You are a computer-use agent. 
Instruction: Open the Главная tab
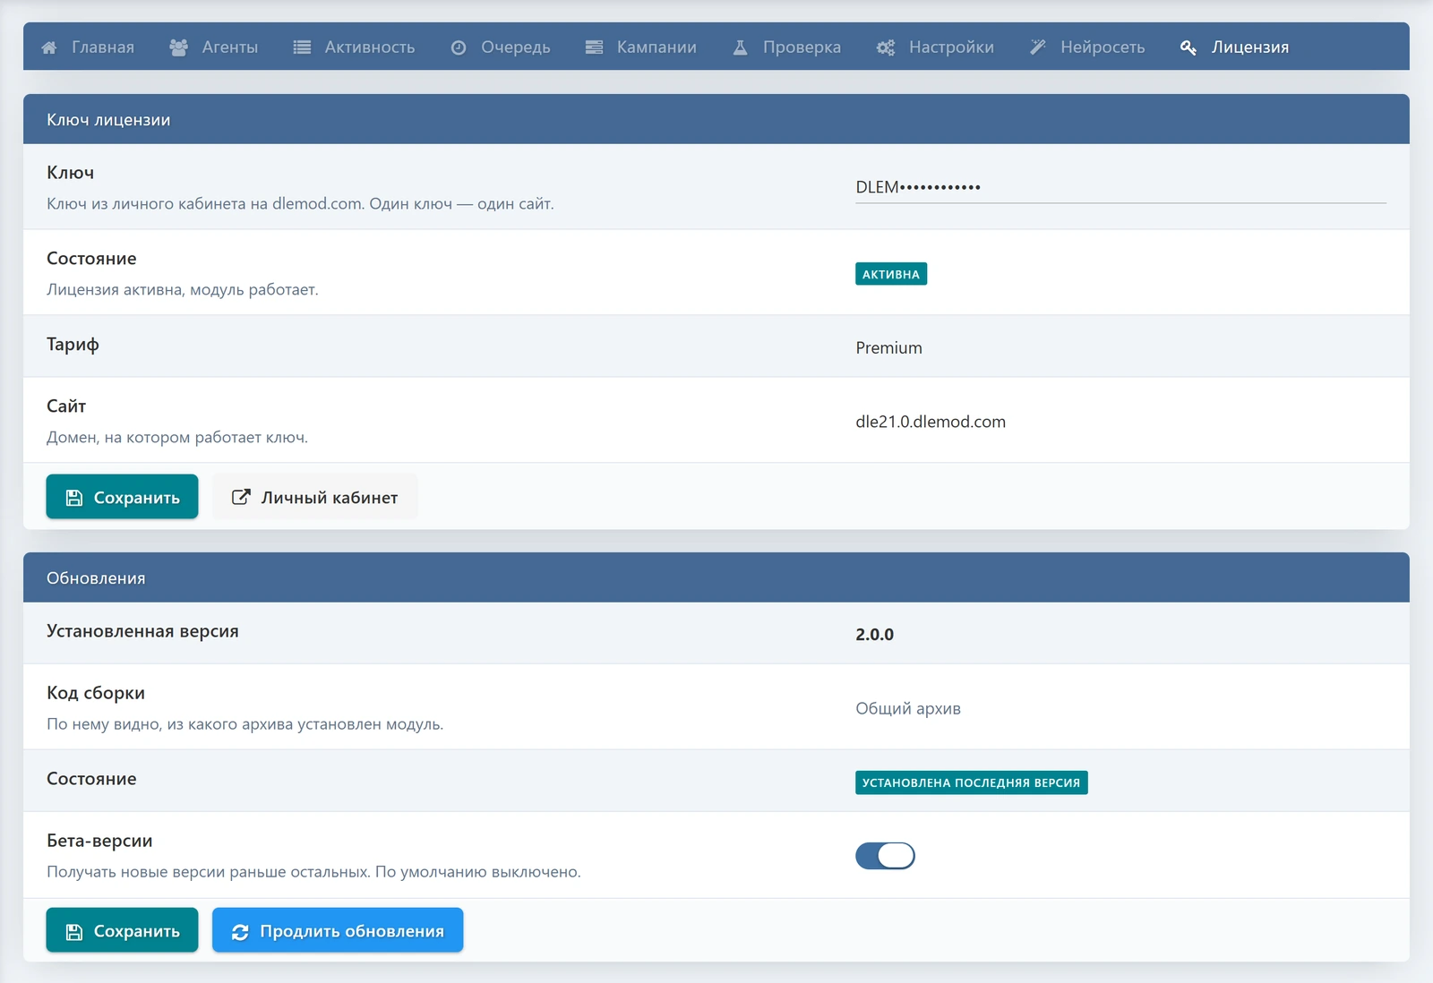pyautogui.click(x=88, y=47)
